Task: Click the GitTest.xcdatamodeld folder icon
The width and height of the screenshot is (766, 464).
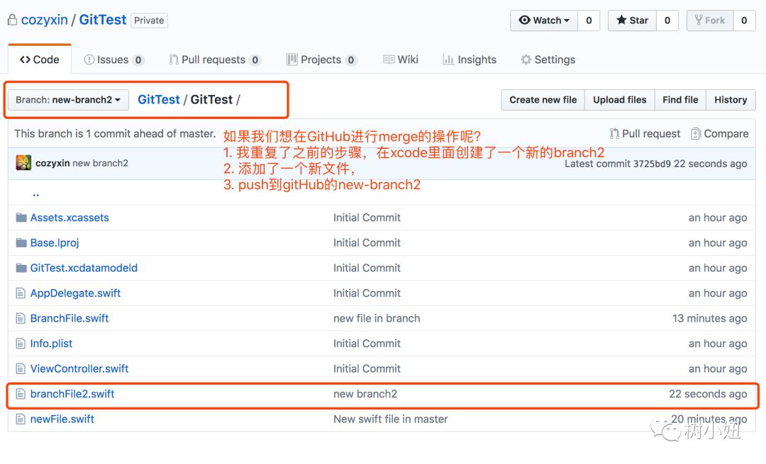Action: (21, 268)
